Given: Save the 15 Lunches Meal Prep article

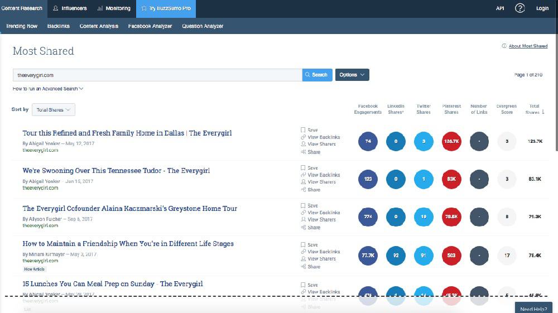Looking at the screenshot, I should click(309, 285).
